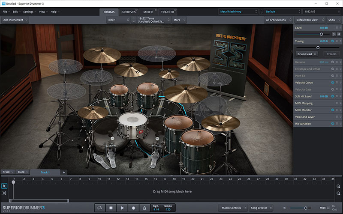Toggle the metronome icon
The height and width of the screenshot is (214, 343).
[x=144, y=208]
